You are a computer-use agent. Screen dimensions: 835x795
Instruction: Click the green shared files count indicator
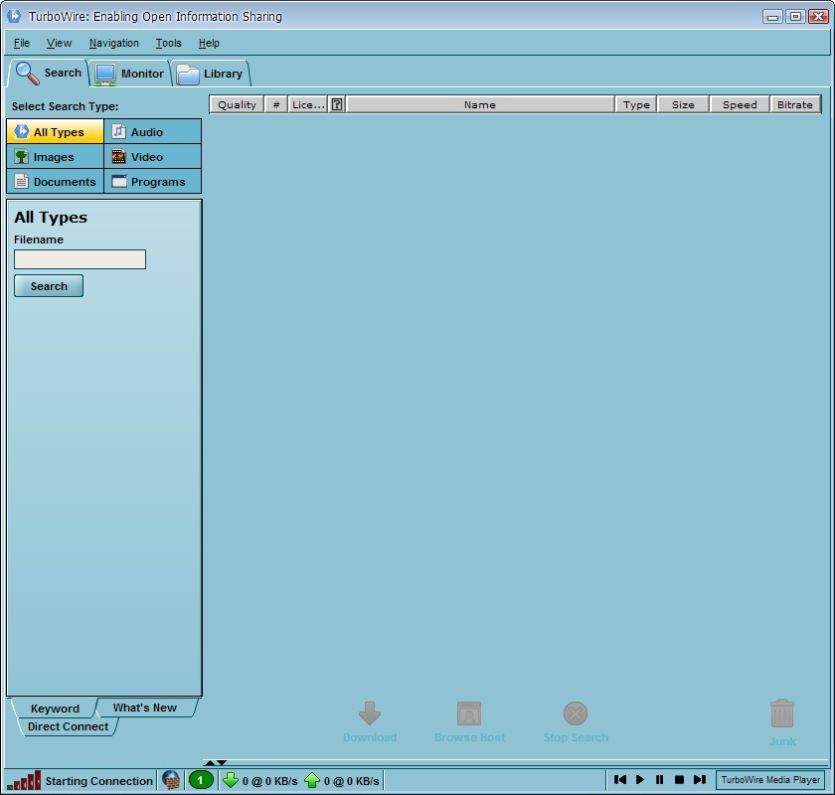click(201, 781)
